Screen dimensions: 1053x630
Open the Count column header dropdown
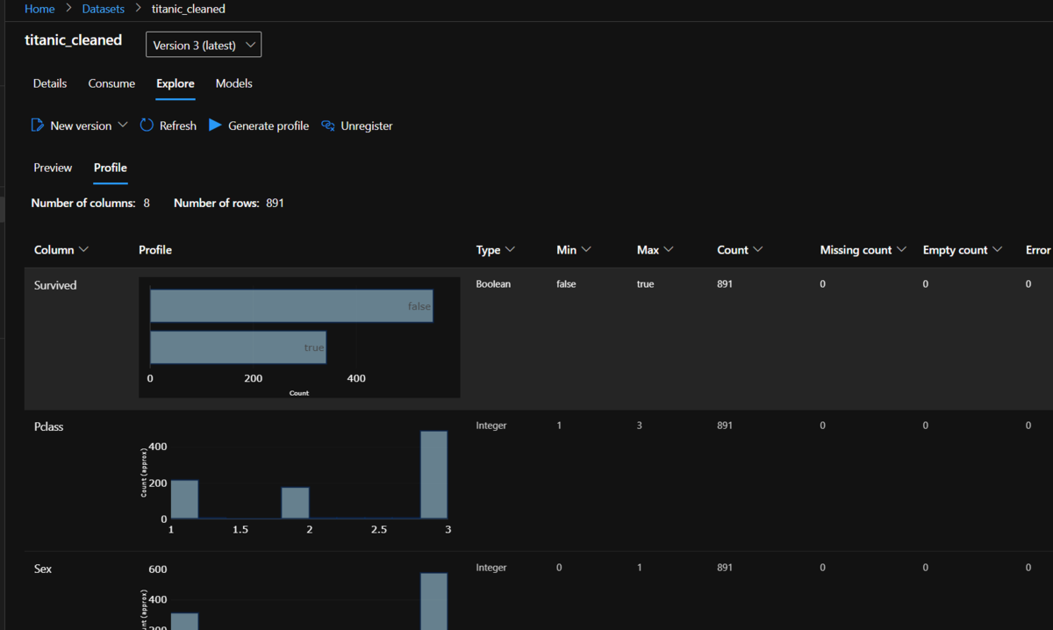758,250
